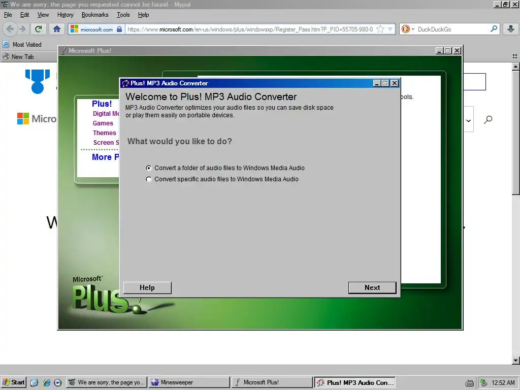The height and width of the screenshot is (390, 520).
Task: Go forward with the browser Forward arrow
Action: coord(22,29)
